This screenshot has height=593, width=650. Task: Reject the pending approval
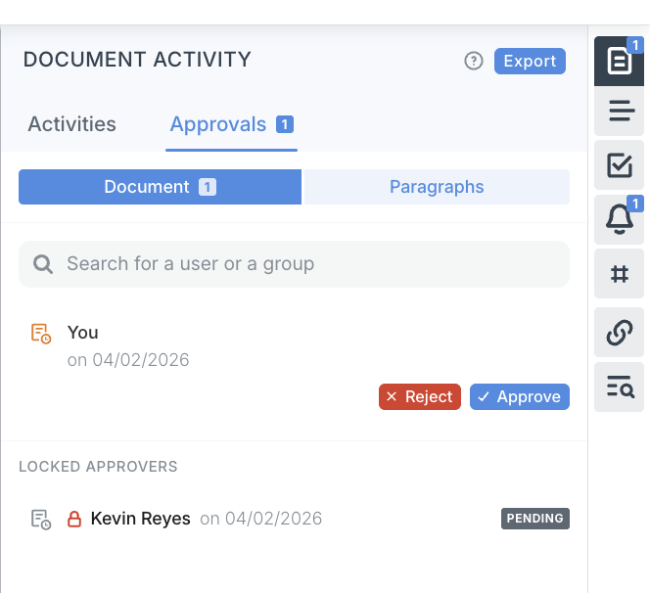(x=420, y=396)
